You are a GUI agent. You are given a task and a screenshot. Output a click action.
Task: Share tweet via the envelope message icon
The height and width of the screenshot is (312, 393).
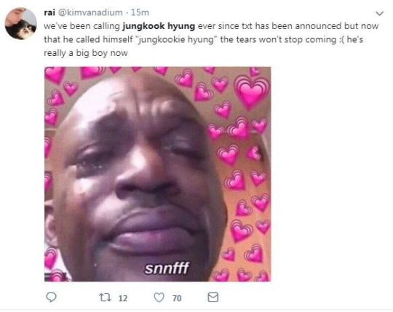(213, 297)
